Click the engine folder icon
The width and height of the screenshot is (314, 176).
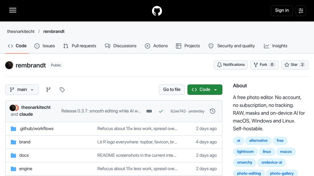[13, 169]
